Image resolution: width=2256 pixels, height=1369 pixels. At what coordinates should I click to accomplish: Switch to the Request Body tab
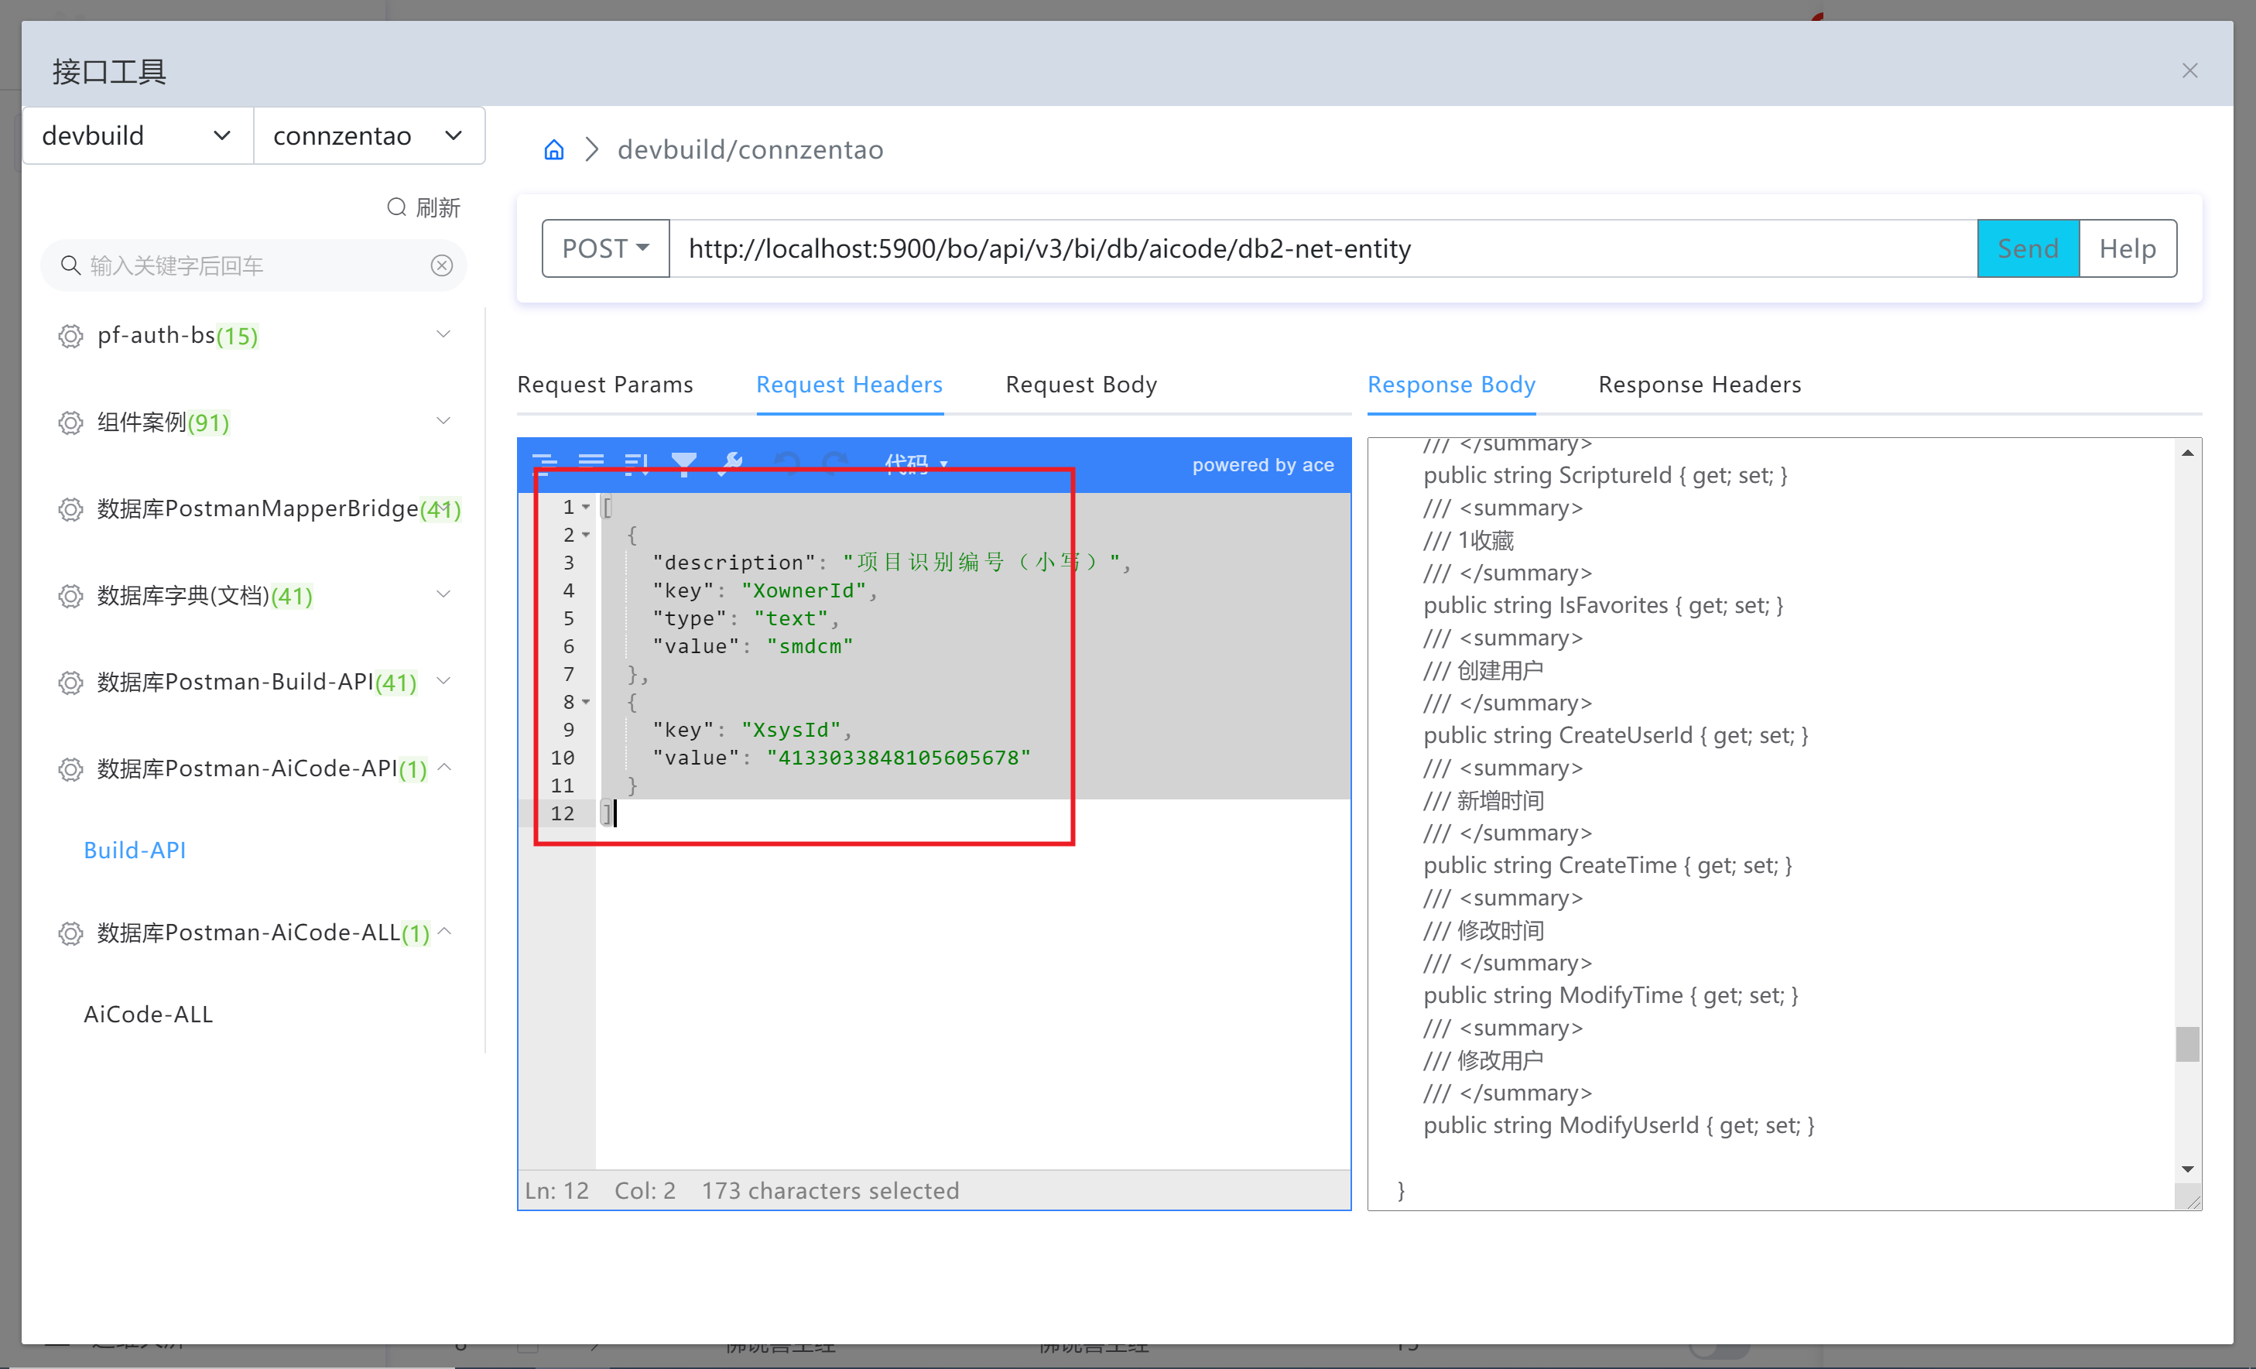(x=1081, y=385)
